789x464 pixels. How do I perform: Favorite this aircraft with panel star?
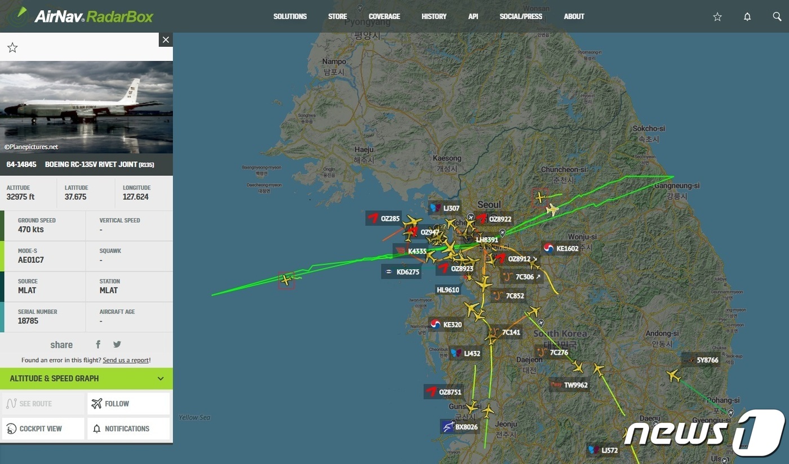[x=12, y=48]
